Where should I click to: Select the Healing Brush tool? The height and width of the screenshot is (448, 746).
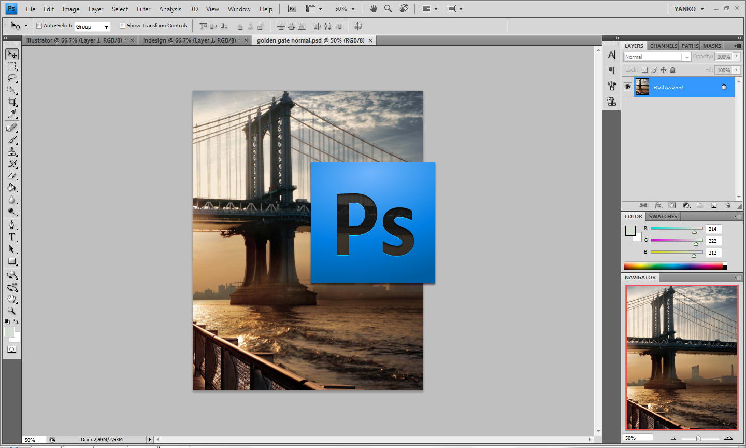[x=12, y=128]
